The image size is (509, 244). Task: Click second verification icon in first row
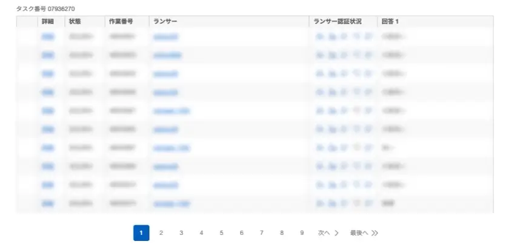(331, 37)
